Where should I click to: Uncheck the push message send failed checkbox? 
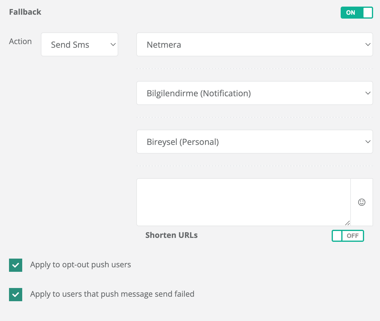pyautogui.click(x=16, y=295)
